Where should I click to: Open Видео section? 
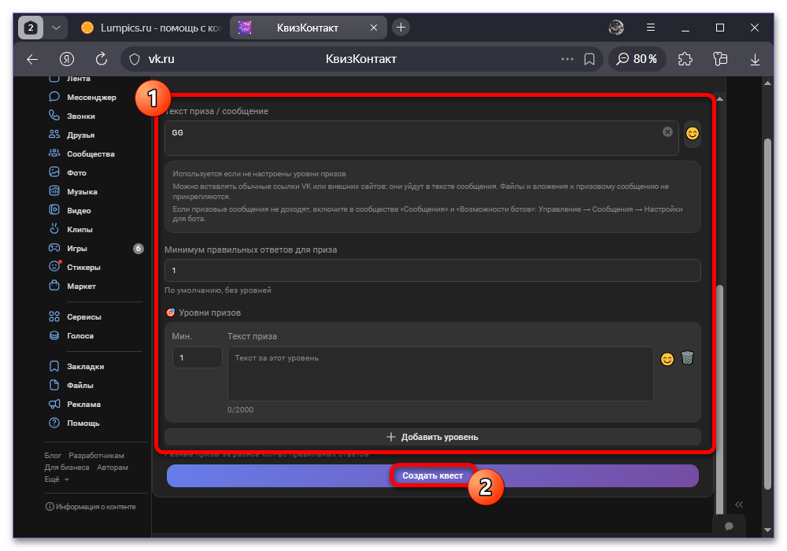tap(70, 210)
